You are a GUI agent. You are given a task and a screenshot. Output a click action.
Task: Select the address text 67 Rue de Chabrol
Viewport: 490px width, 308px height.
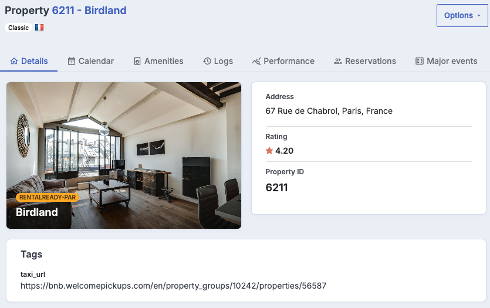[302, 111]
